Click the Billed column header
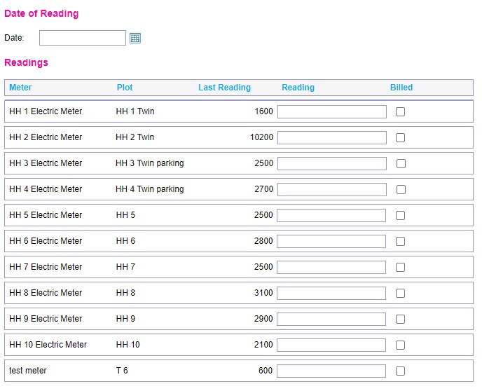Viewport: 482px width, 391px height. [x=401, y=88]
